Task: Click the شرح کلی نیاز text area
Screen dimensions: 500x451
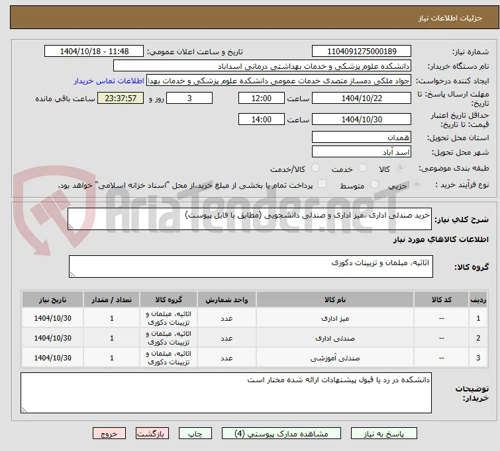Action: point(250,219)
